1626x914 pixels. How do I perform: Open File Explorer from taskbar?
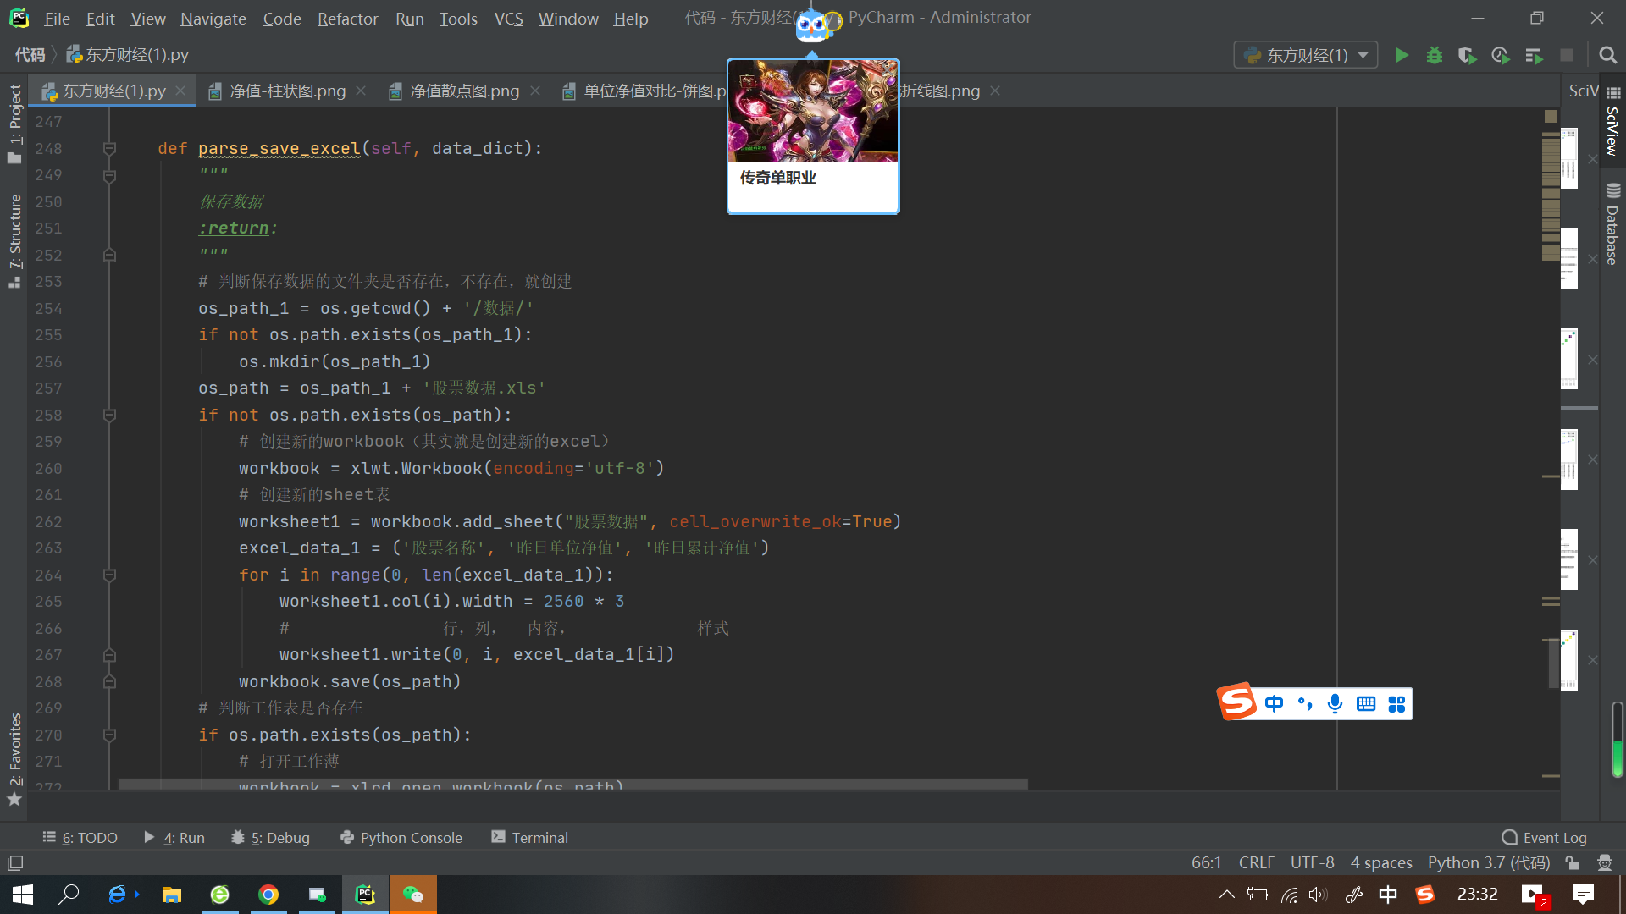pyautogui.click(x=172, y=895)
